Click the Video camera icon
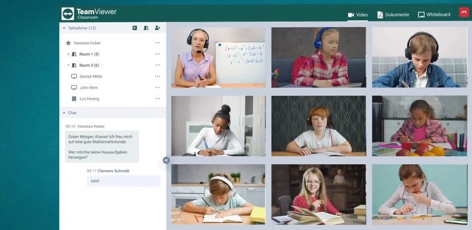Image resolution: width=472 pixels, height=230 pixels. (351, 15)
